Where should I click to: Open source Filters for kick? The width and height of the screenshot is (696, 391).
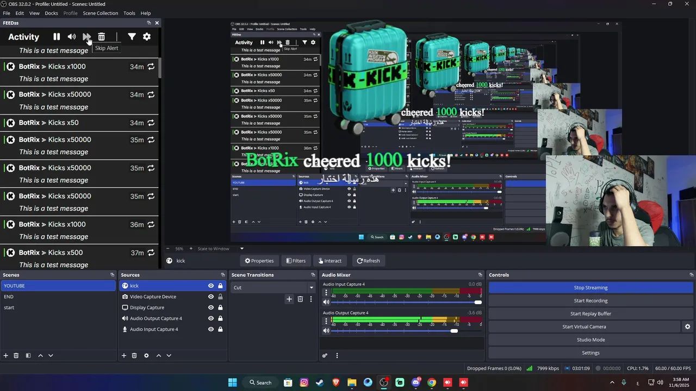[296, 261]
